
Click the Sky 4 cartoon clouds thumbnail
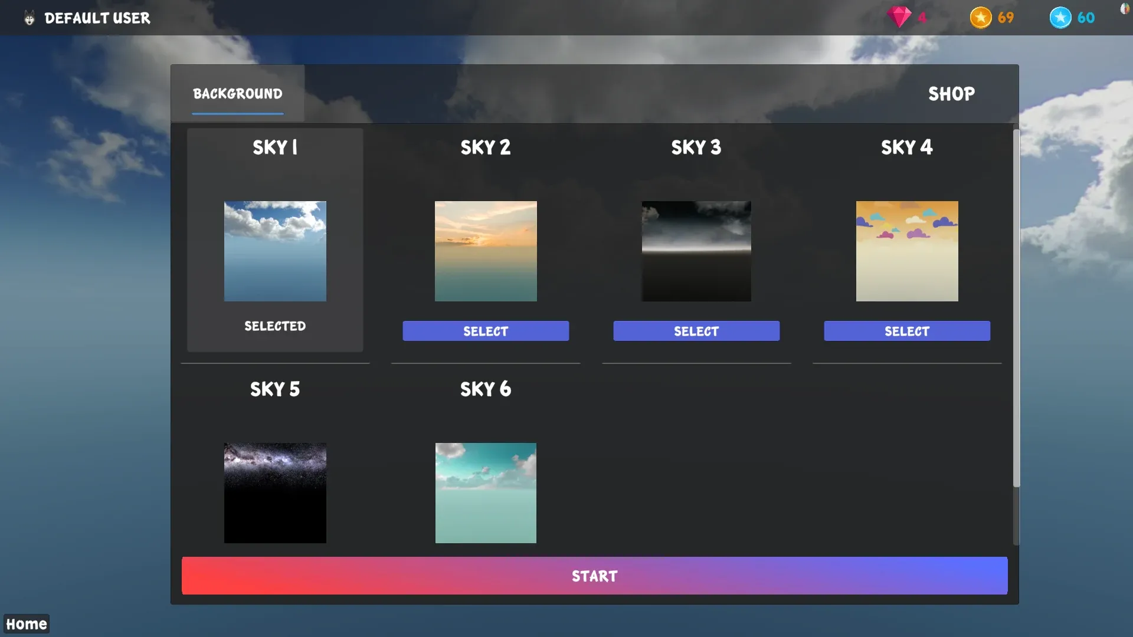907,251
